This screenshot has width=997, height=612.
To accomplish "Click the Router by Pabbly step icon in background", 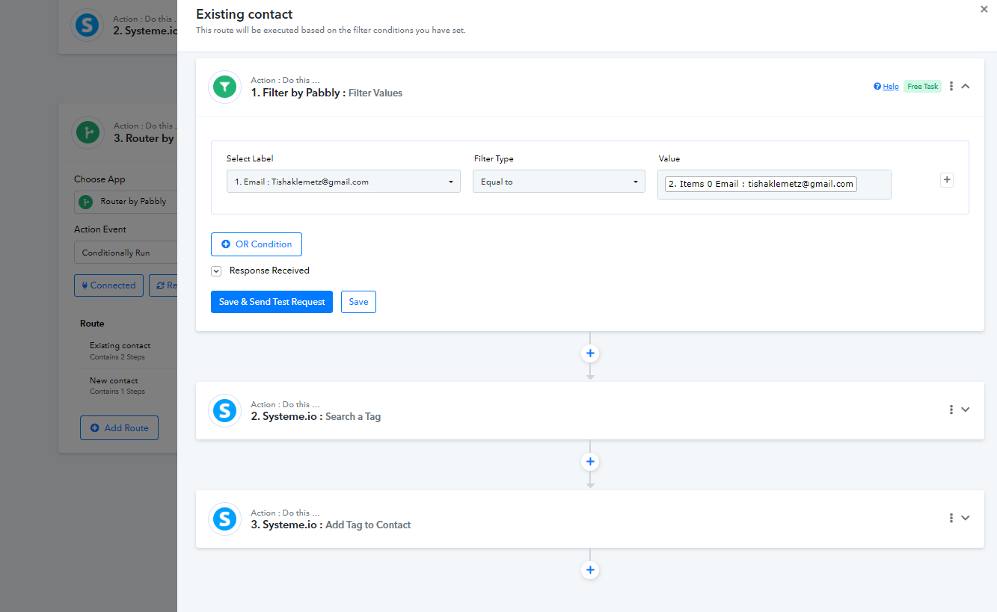I will pos(88,132).
